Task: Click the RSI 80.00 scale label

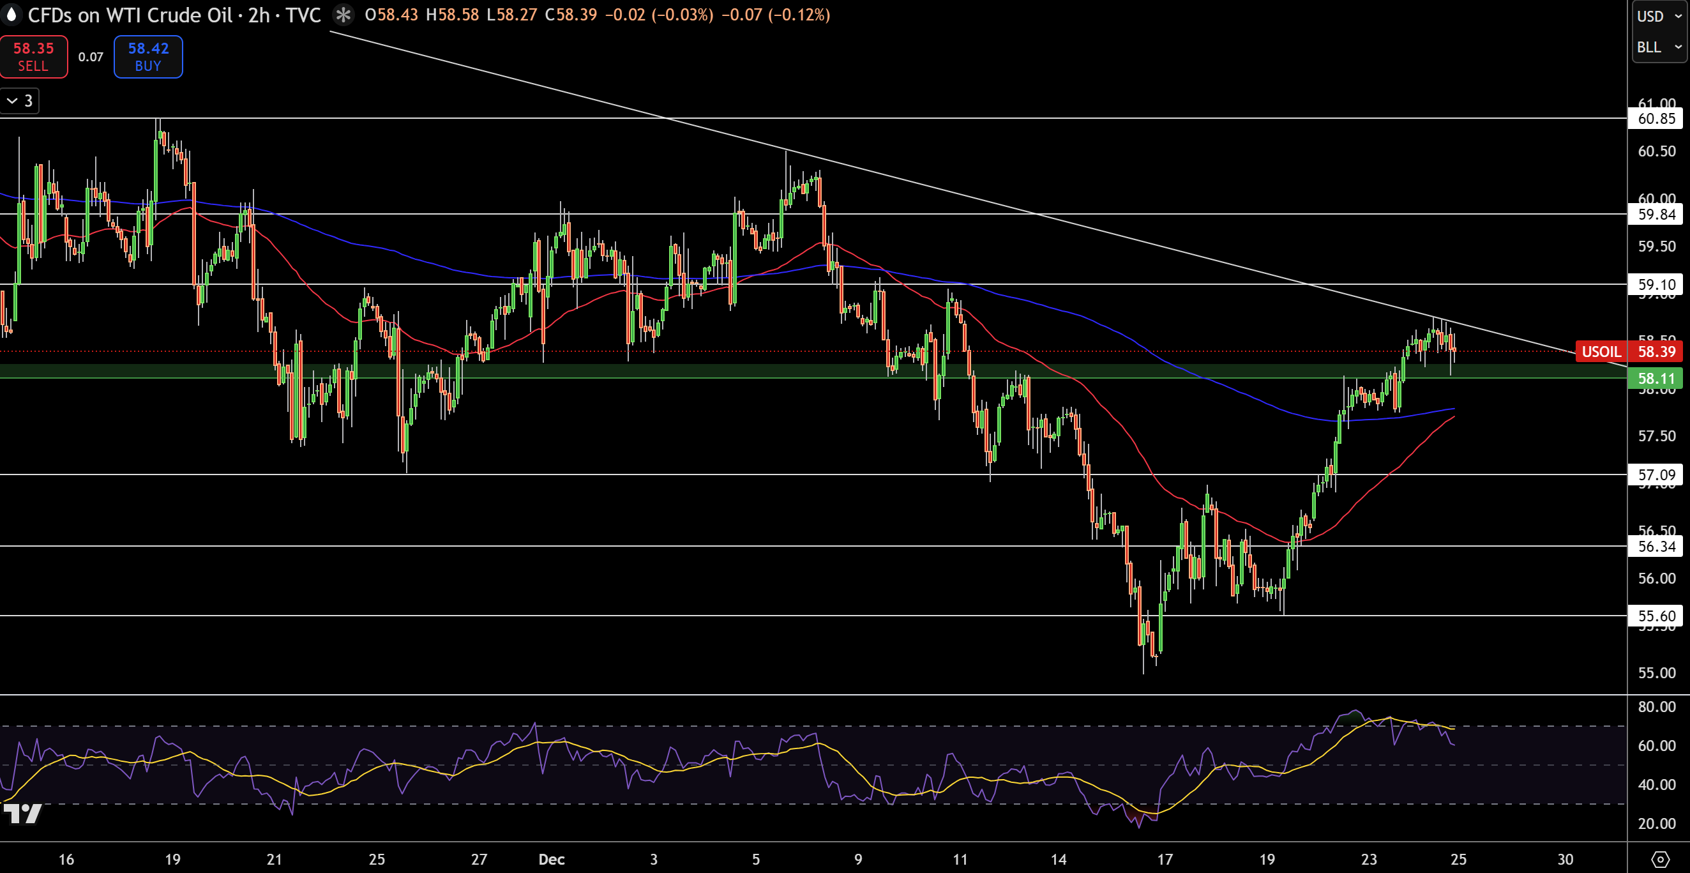Action: [x=1657, y=707]
